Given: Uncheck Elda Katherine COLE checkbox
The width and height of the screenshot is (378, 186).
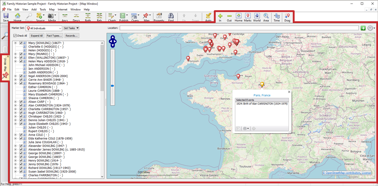Looking at the screenshot, I should [x=21, y=138].
